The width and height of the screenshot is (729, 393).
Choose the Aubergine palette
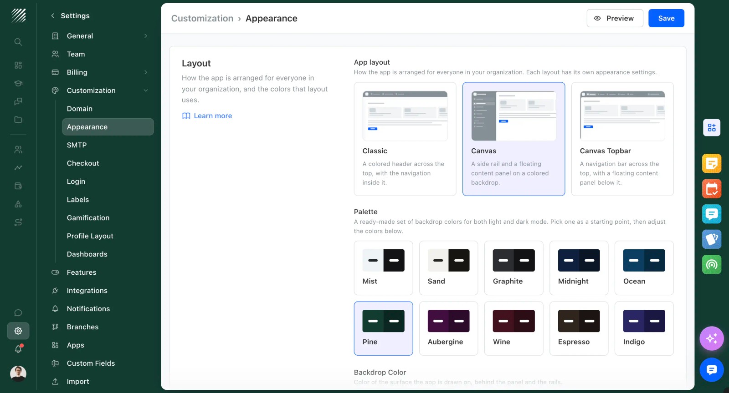point(448,328)
